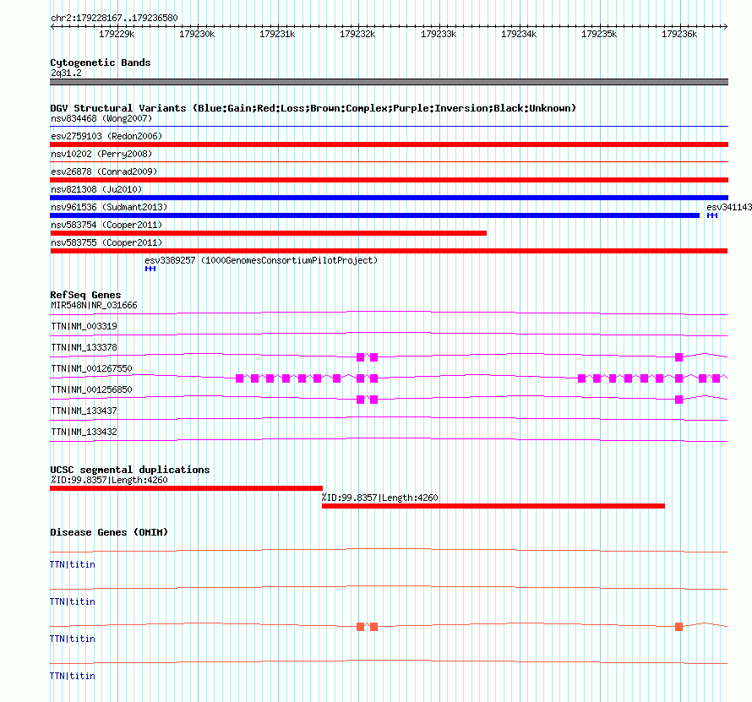
Task: Open esv3389257 (1000GenomesConsortiumPilotProject) label
Action: click(261, 260)
